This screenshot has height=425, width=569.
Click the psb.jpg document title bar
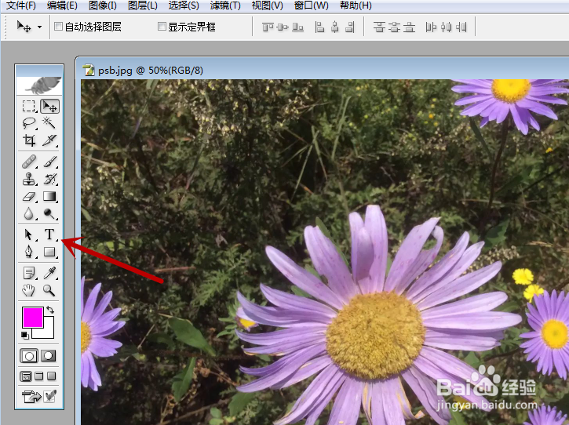[x=323, y=70]
